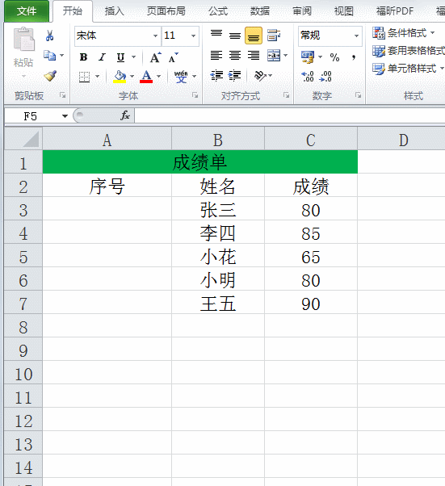
Task: Decrease indent icon
Action: coord(216,76)
